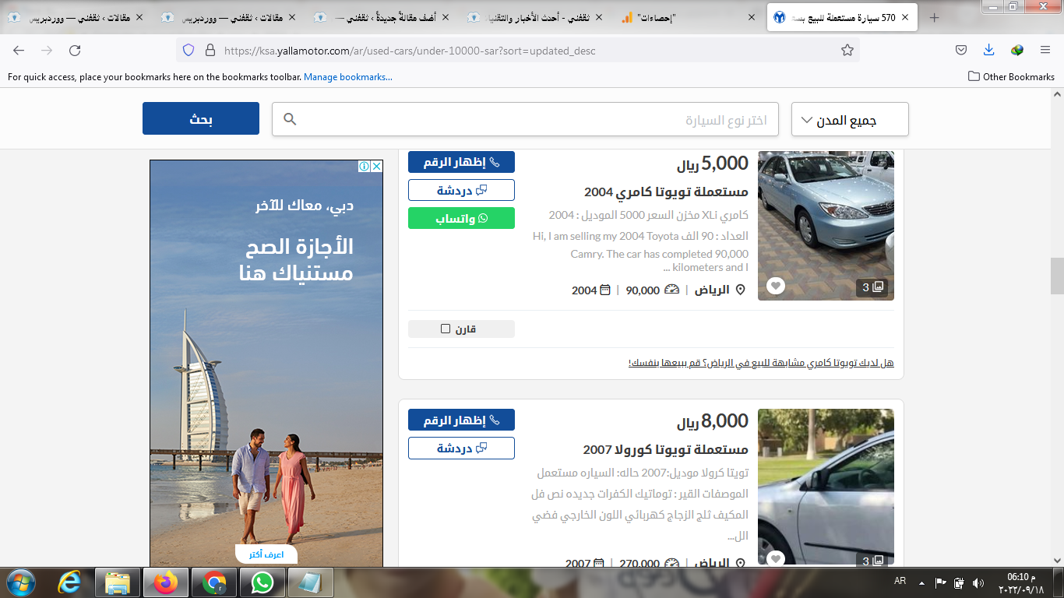
Task: Click the 8,000 ريال price text
Action: [712, 421]
